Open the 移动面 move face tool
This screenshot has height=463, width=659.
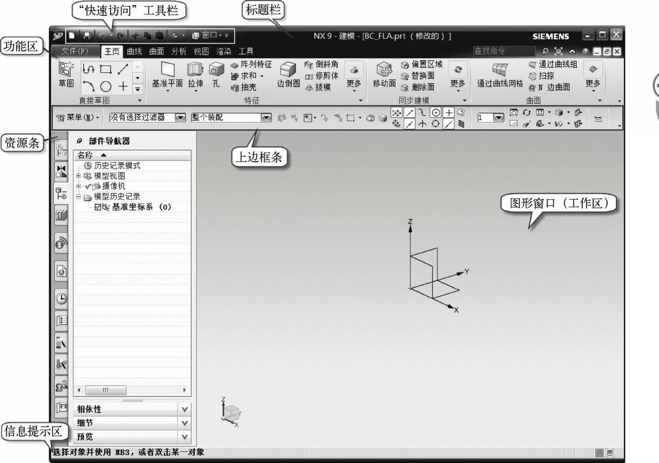[384, 75]
